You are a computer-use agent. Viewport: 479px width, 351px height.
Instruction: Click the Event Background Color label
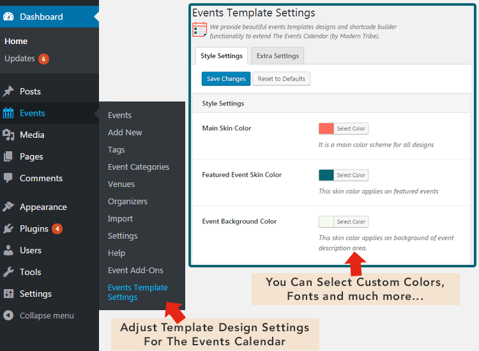[240, 221]
